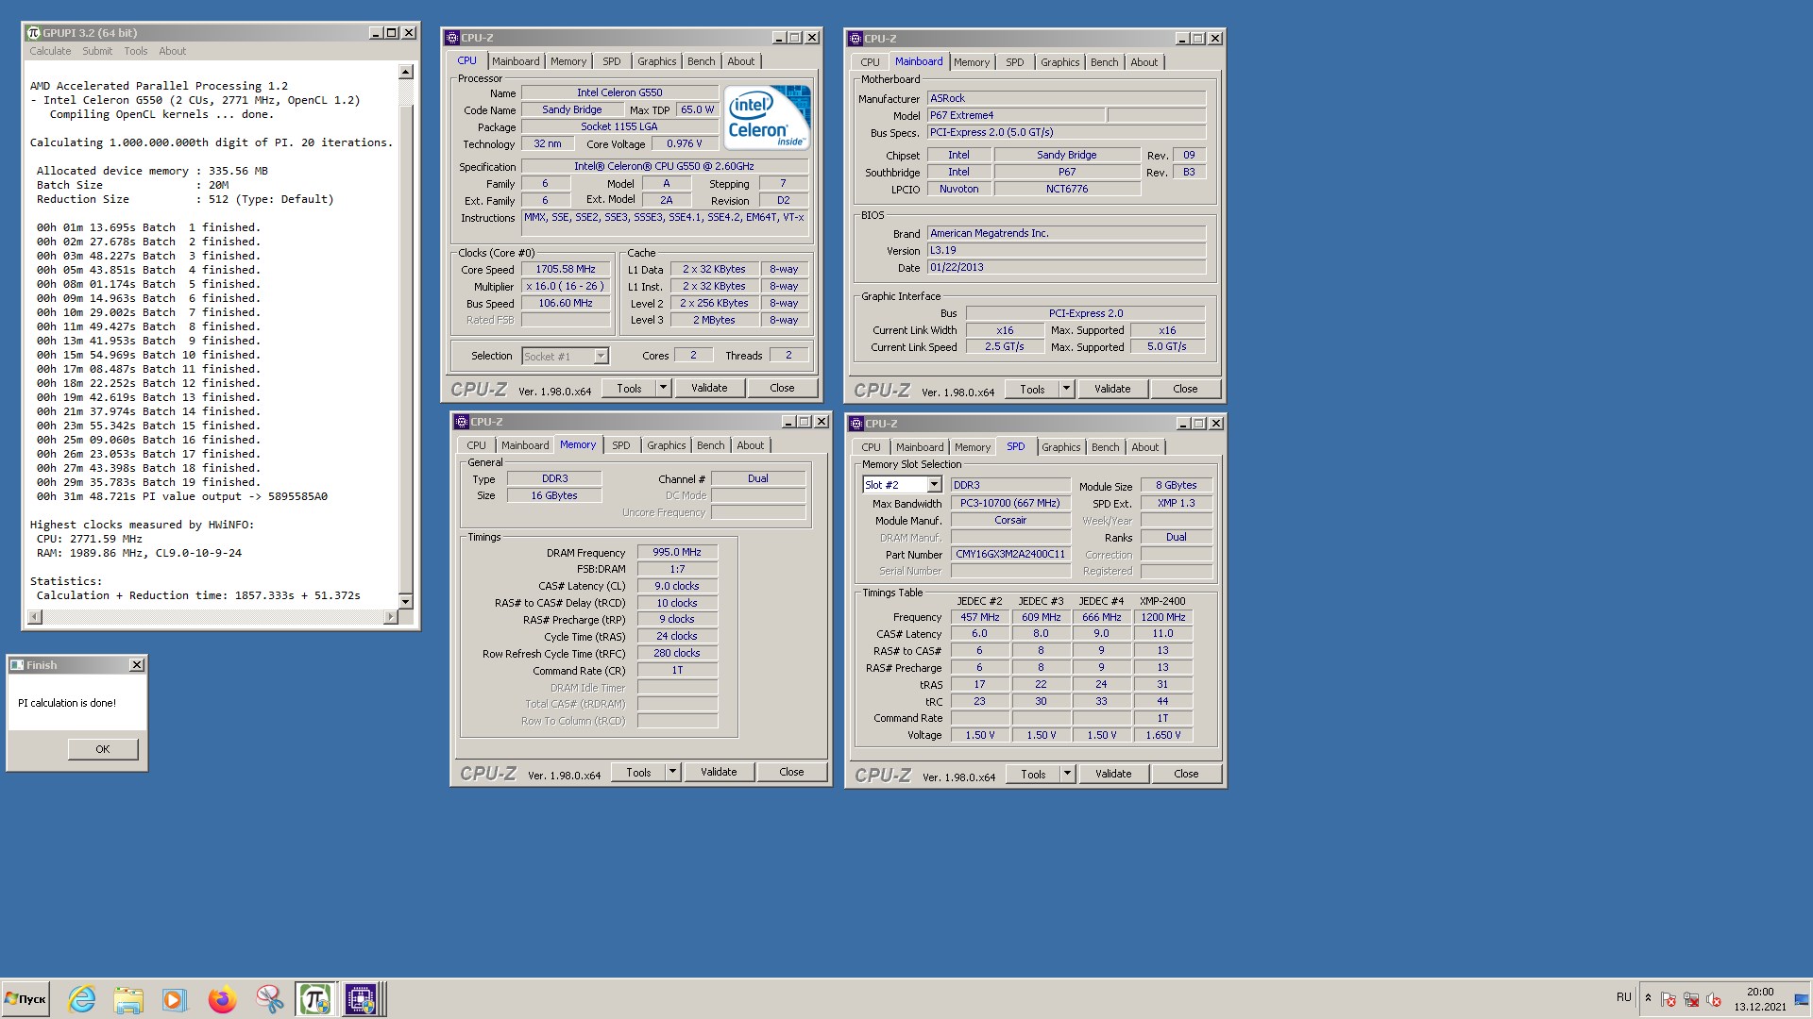The height and width of the screenshot is (1019, 1813).
Task: Click Close button in CPU-Z SPD window
Action: pos(1186,774)
